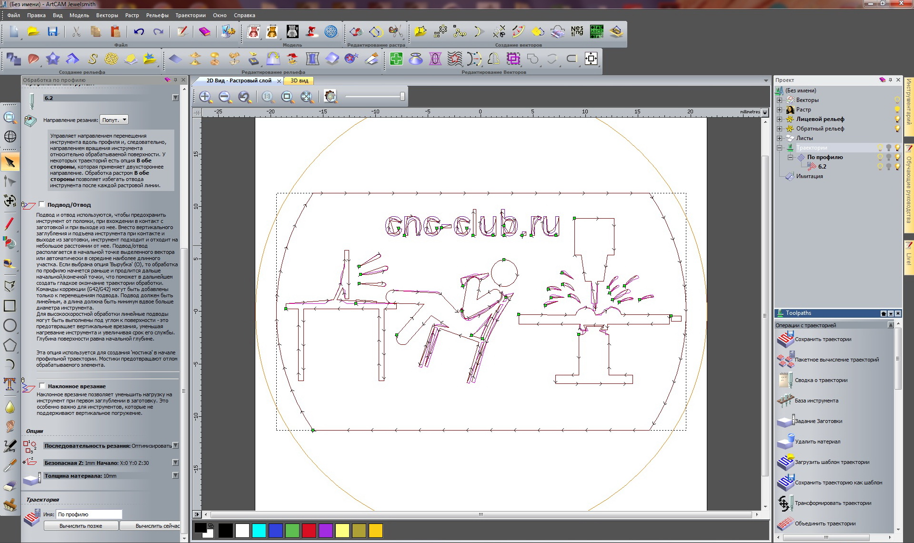Click the Zoom In magnifier icon
This screenshot has height=543, width=914.
(x=205, y=97)
